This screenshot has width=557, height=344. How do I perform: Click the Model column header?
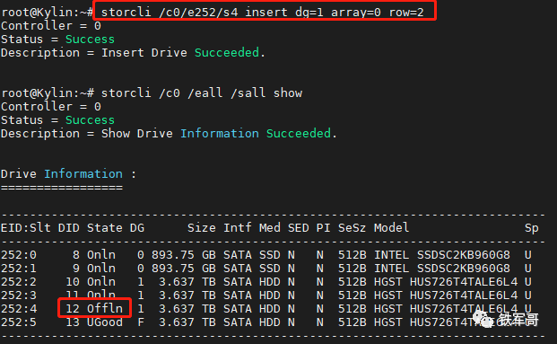point(391,227)
